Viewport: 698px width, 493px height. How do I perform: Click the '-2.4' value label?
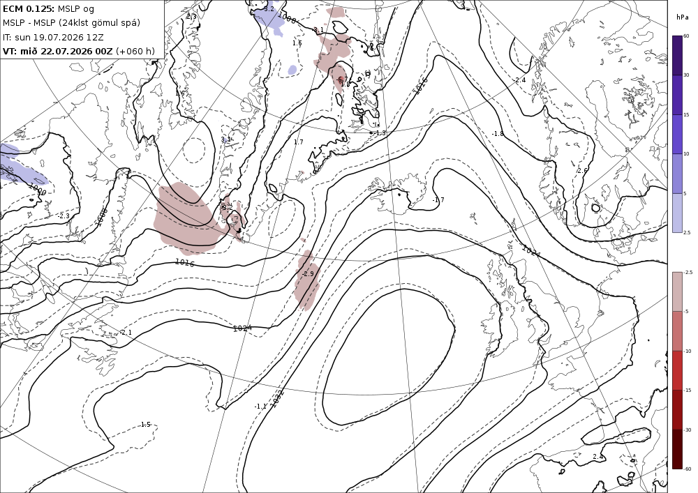click(x=519, y=80)
